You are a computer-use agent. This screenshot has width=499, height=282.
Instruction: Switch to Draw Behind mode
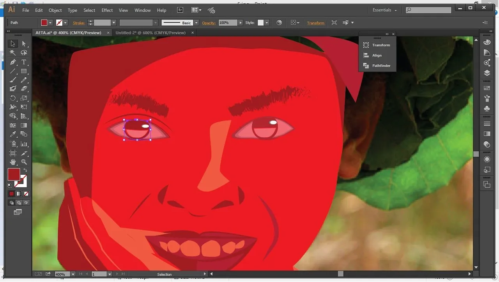(19, 202)
